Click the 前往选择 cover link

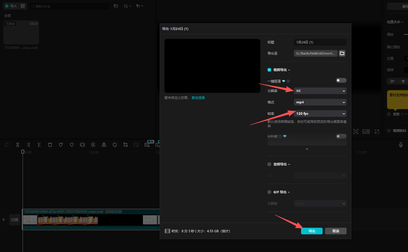coord(198,98)
